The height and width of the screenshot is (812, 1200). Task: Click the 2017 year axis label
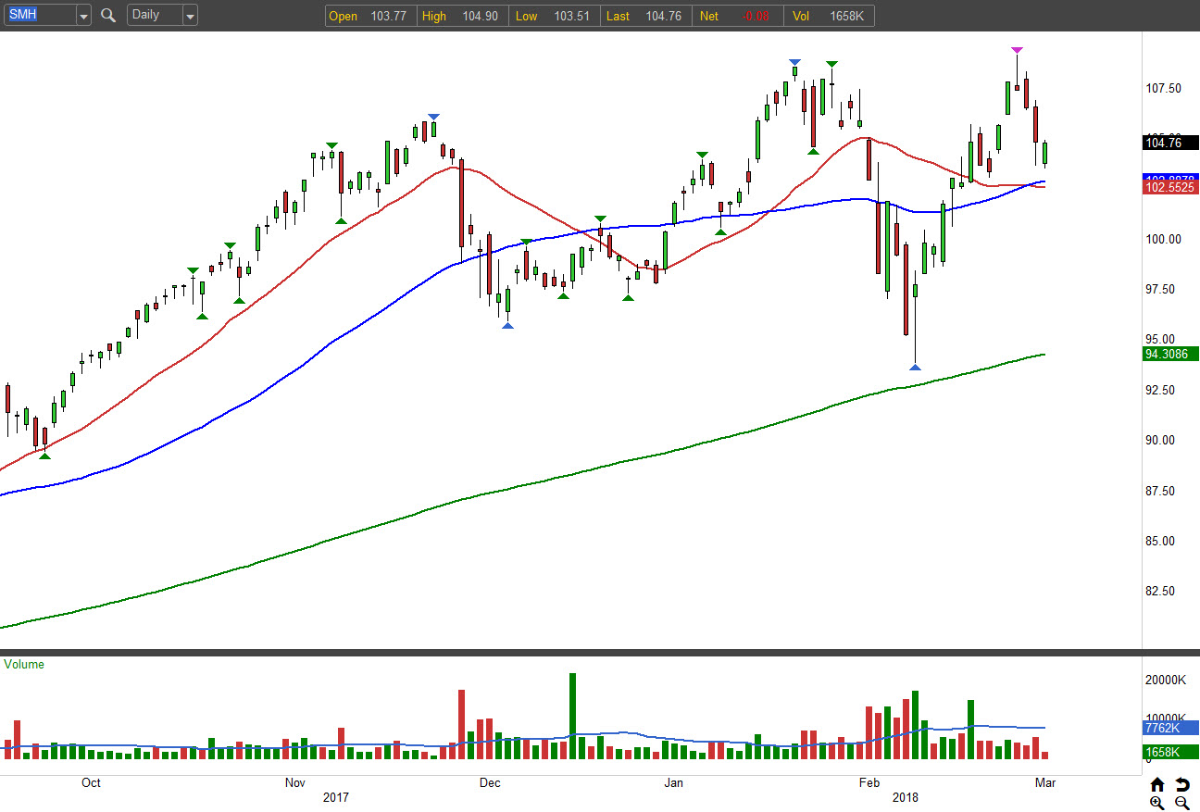click(x=335, y=796)
